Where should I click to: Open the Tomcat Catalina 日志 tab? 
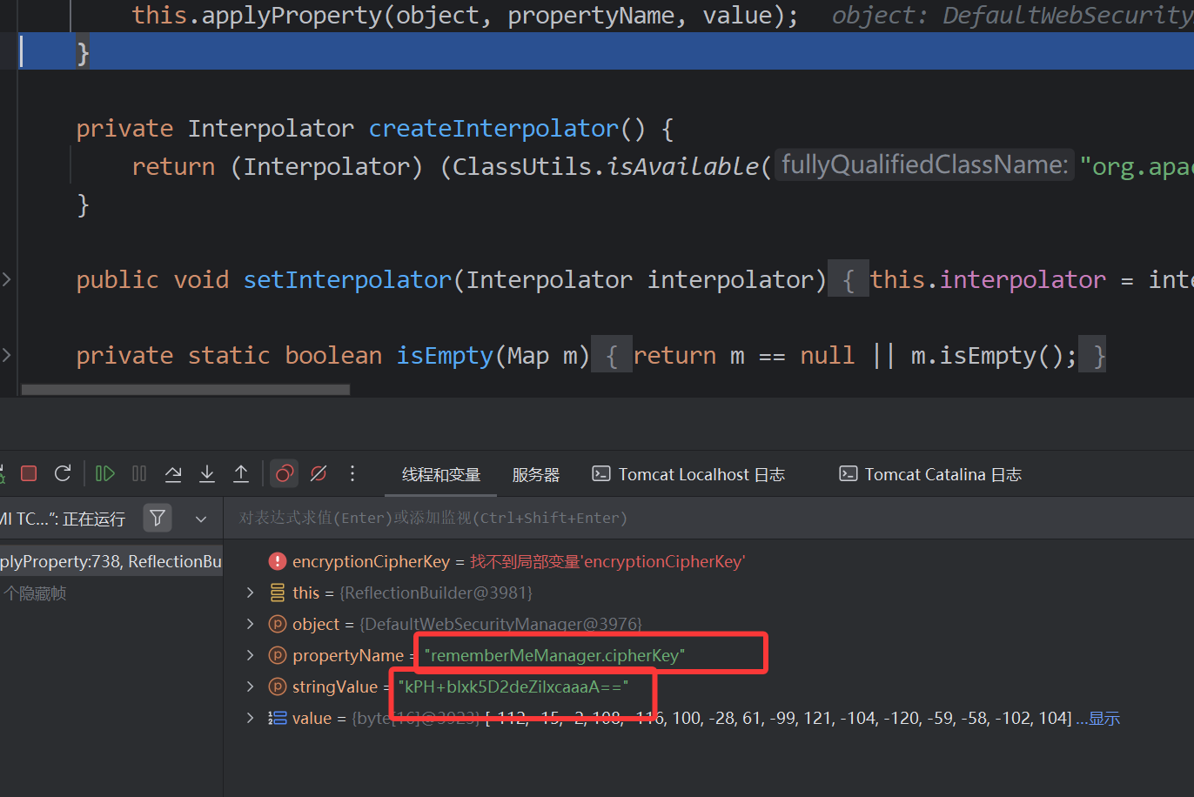pos(930,474)
